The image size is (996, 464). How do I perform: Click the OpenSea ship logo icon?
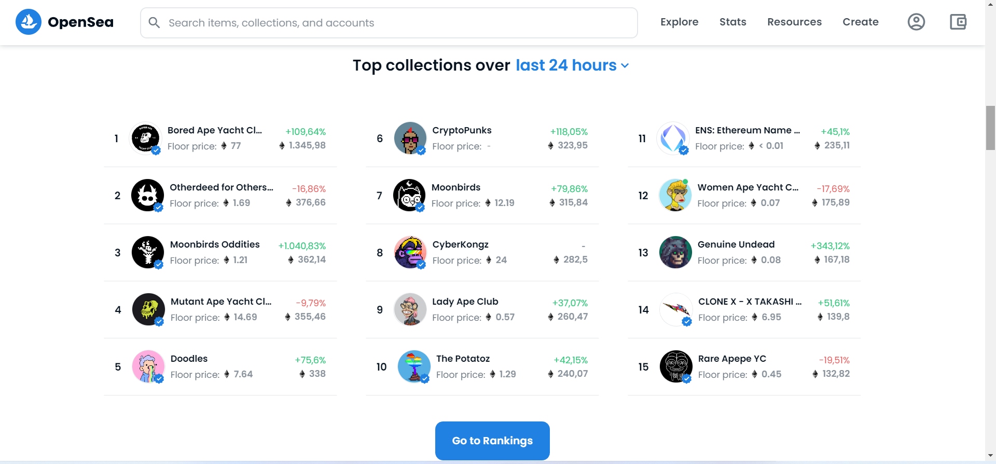point(29,22)
